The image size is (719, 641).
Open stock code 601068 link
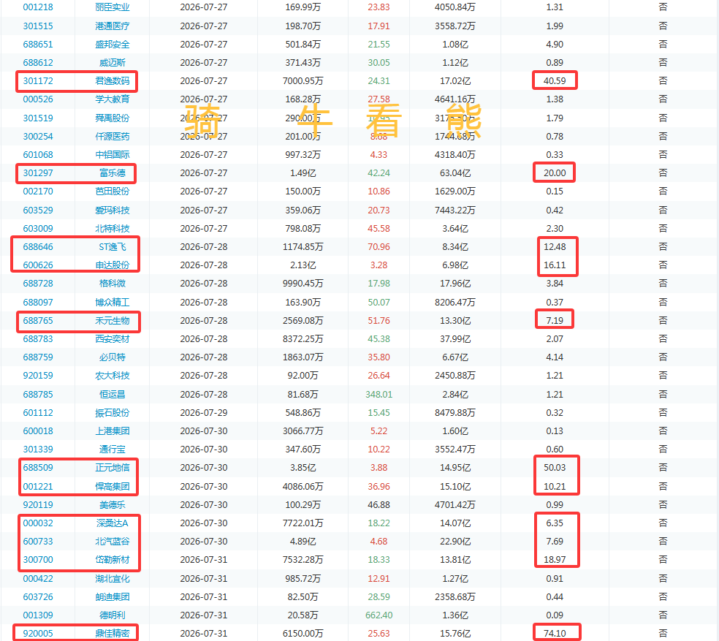(38, 155)
